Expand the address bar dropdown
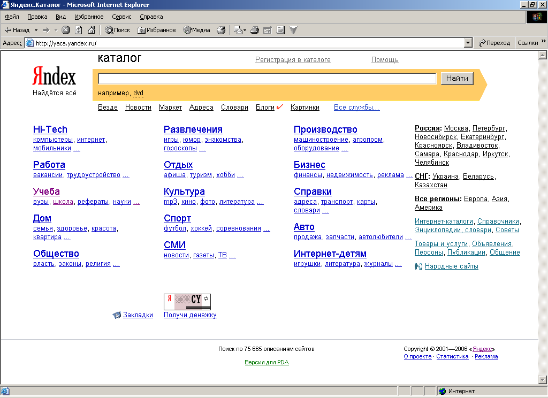 pos(468,43)
